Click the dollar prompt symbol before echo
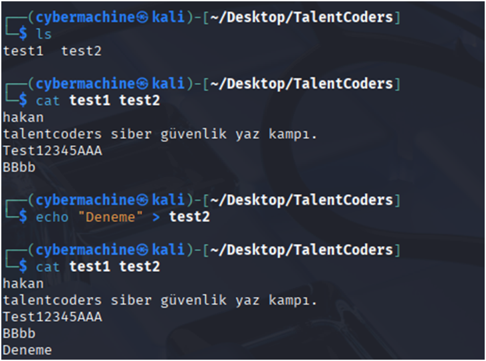The image size is (486, 361). [23, 216]
